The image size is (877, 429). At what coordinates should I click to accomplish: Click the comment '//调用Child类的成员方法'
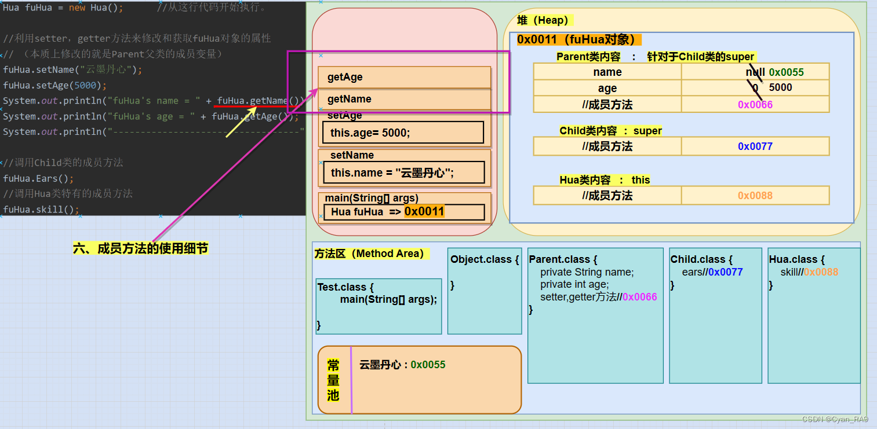tap(63, 163)
